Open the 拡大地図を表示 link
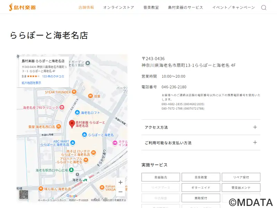 click(31, 83)
